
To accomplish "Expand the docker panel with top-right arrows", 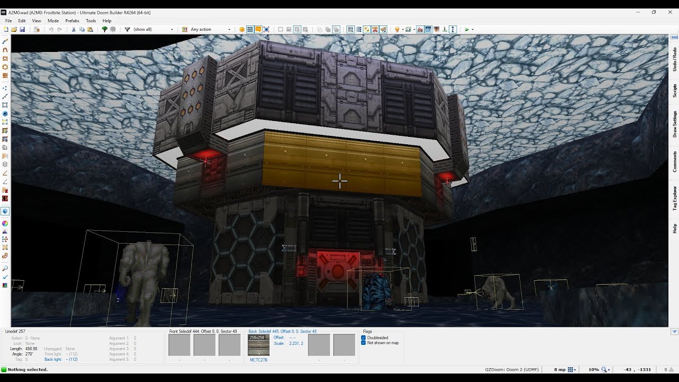I will [674, 37].
